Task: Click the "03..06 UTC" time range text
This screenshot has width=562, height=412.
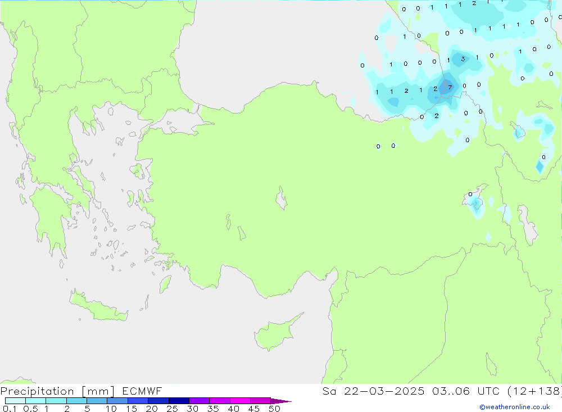Action: point(466,391)
